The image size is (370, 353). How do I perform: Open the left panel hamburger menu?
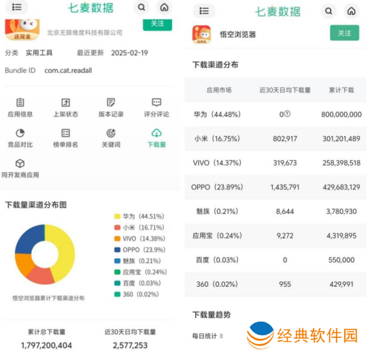point(17,7)
